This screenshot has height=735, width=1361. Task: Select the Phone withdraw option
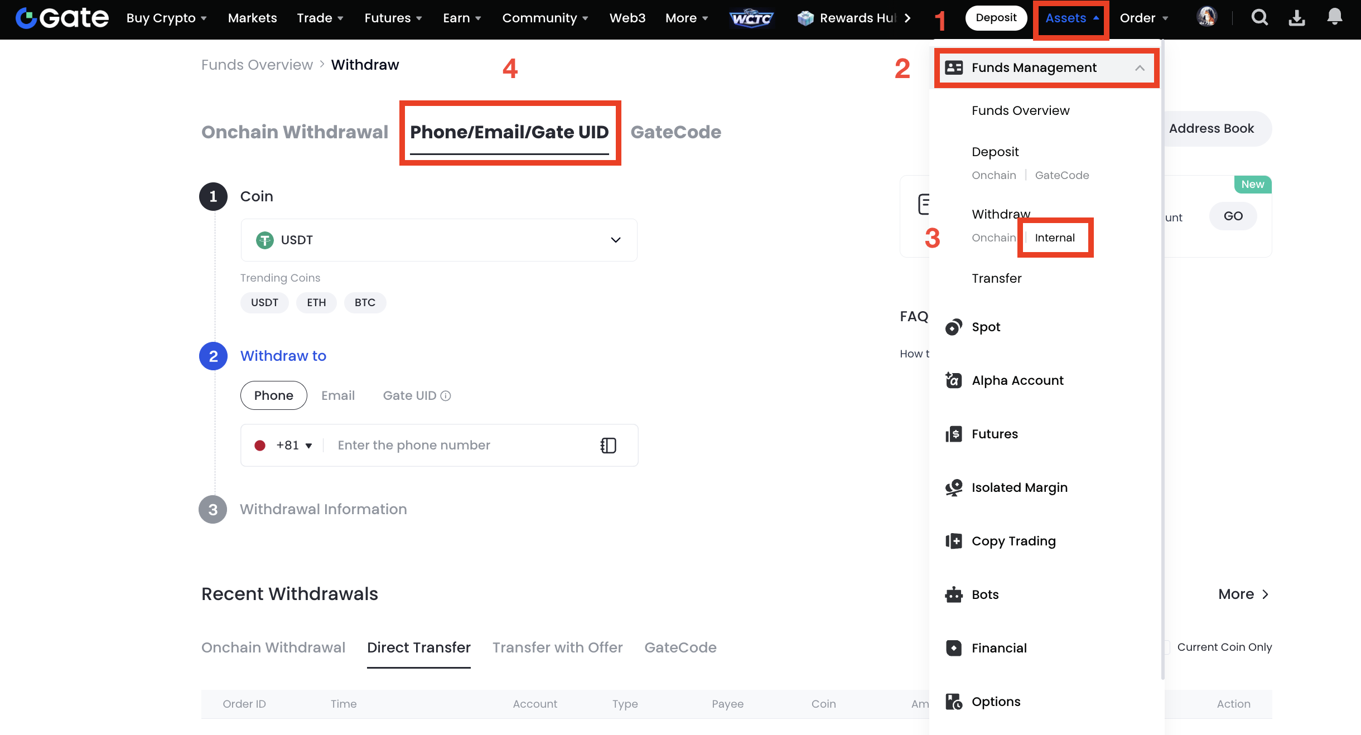tap(273, 395)
